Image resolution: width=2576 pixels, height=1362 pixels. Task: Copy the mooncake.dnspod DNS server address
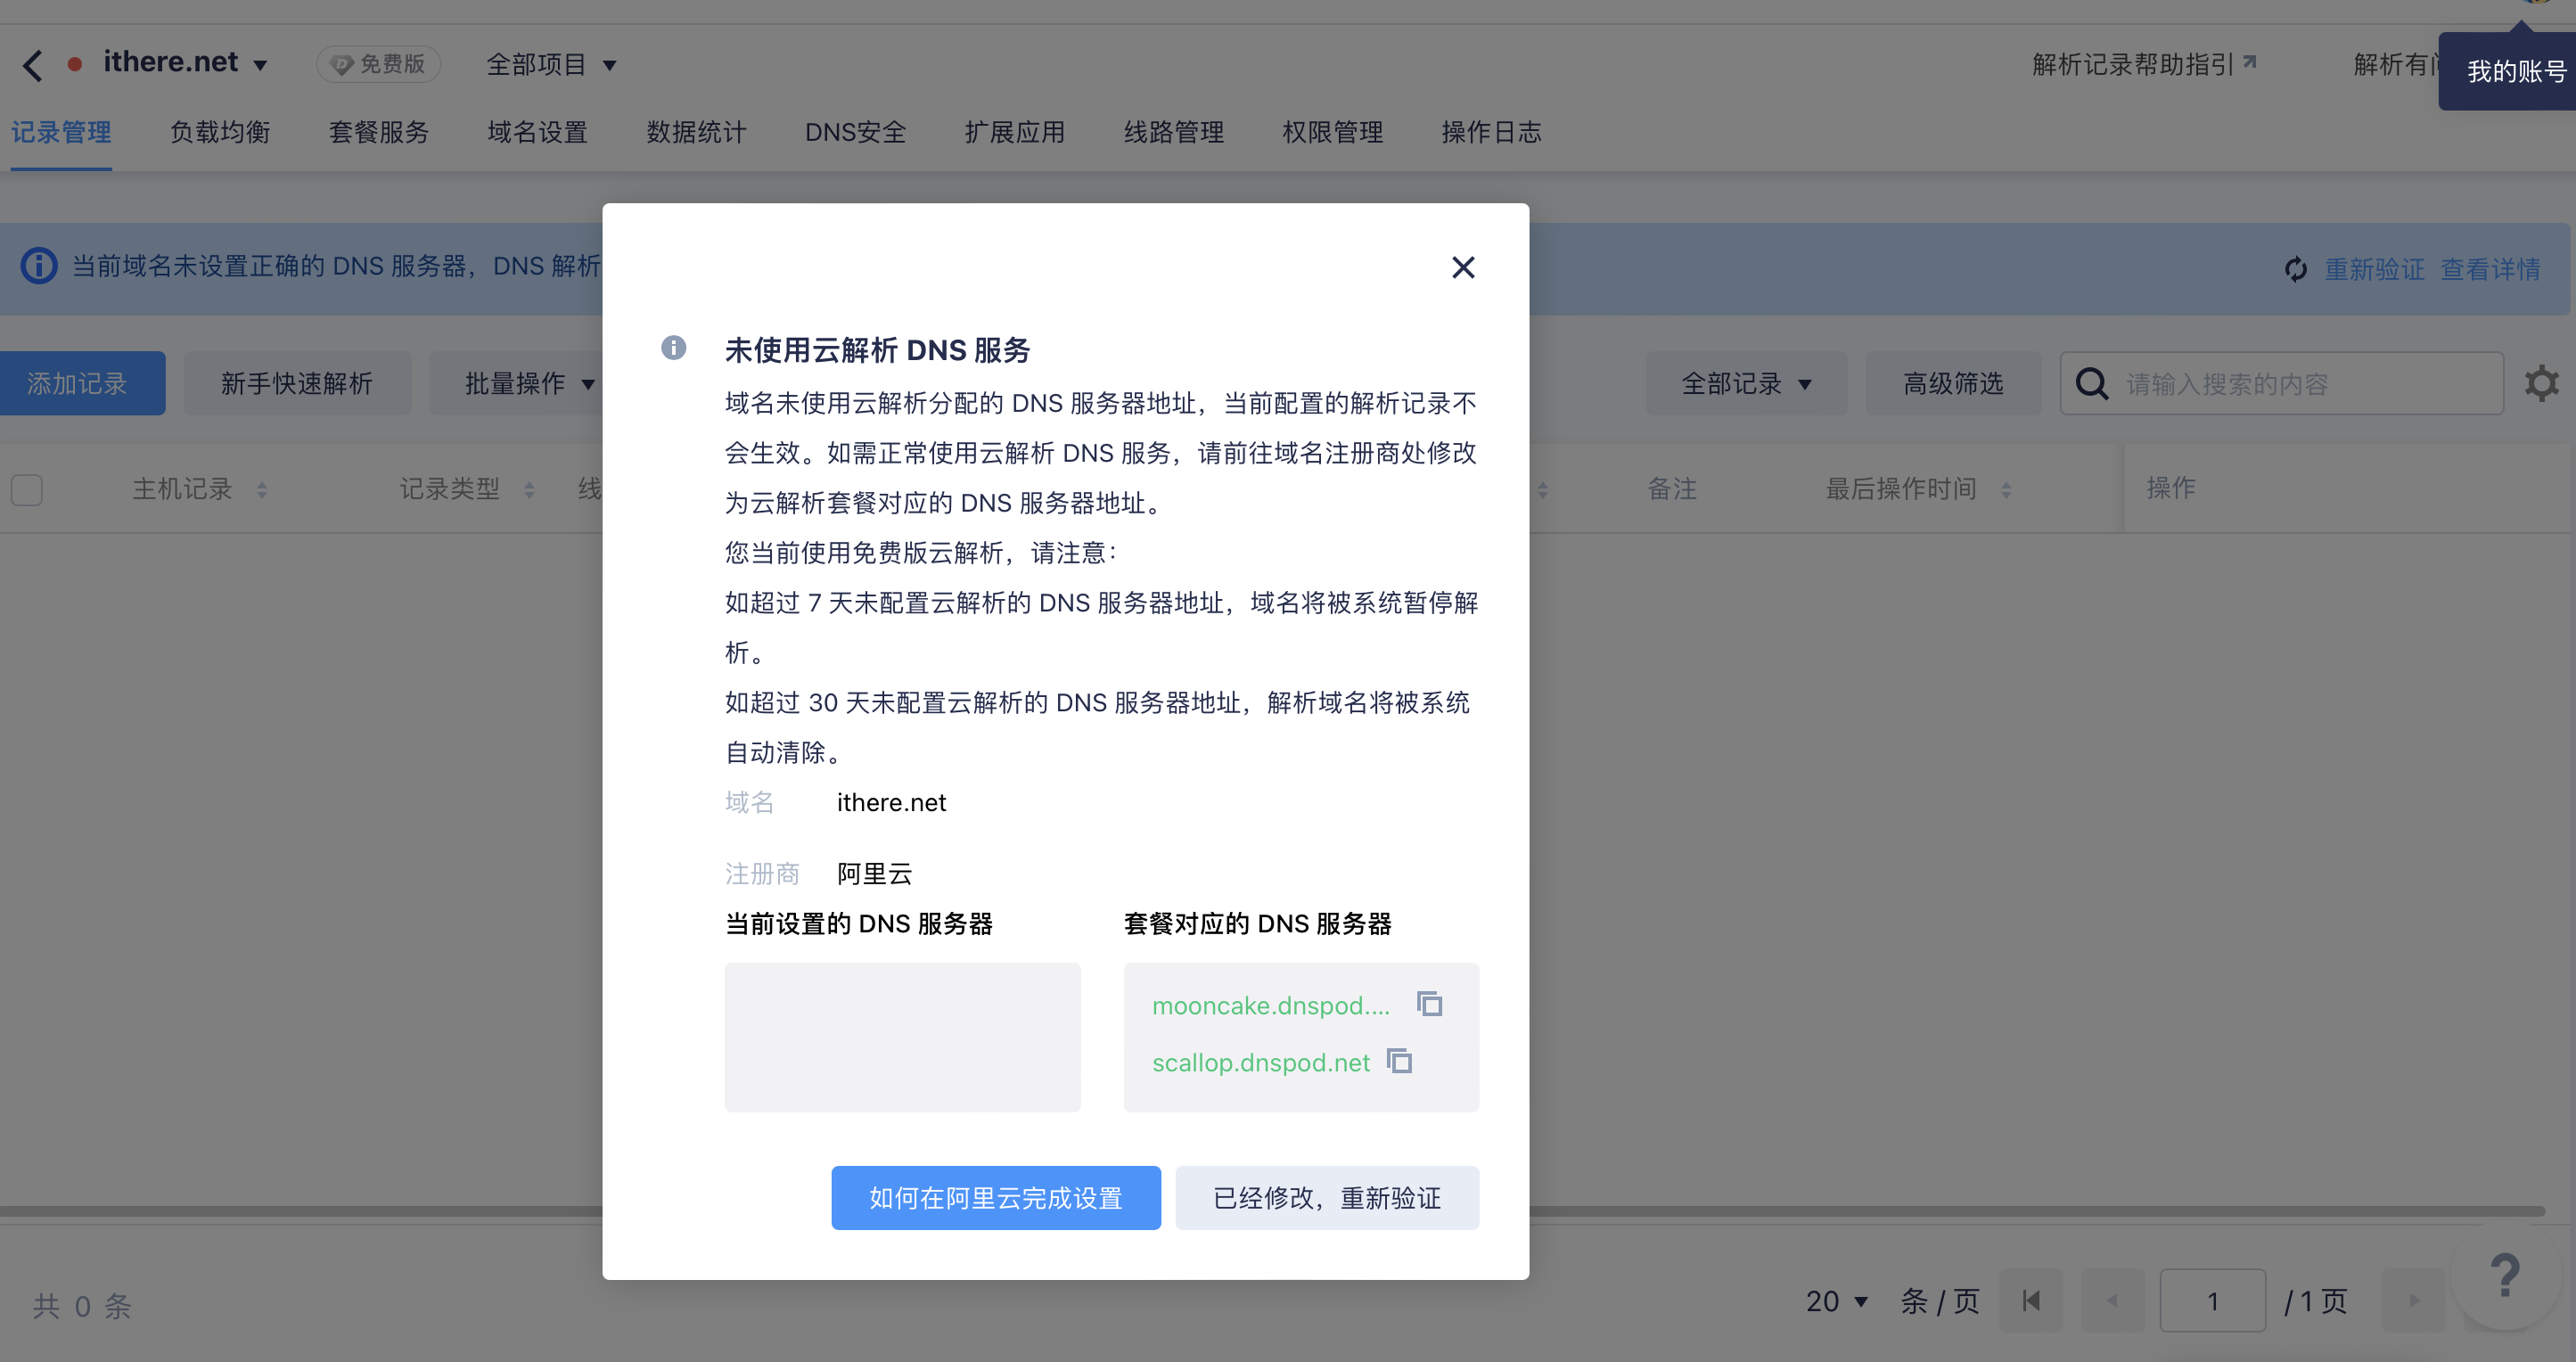(x=1430, y=1003)
